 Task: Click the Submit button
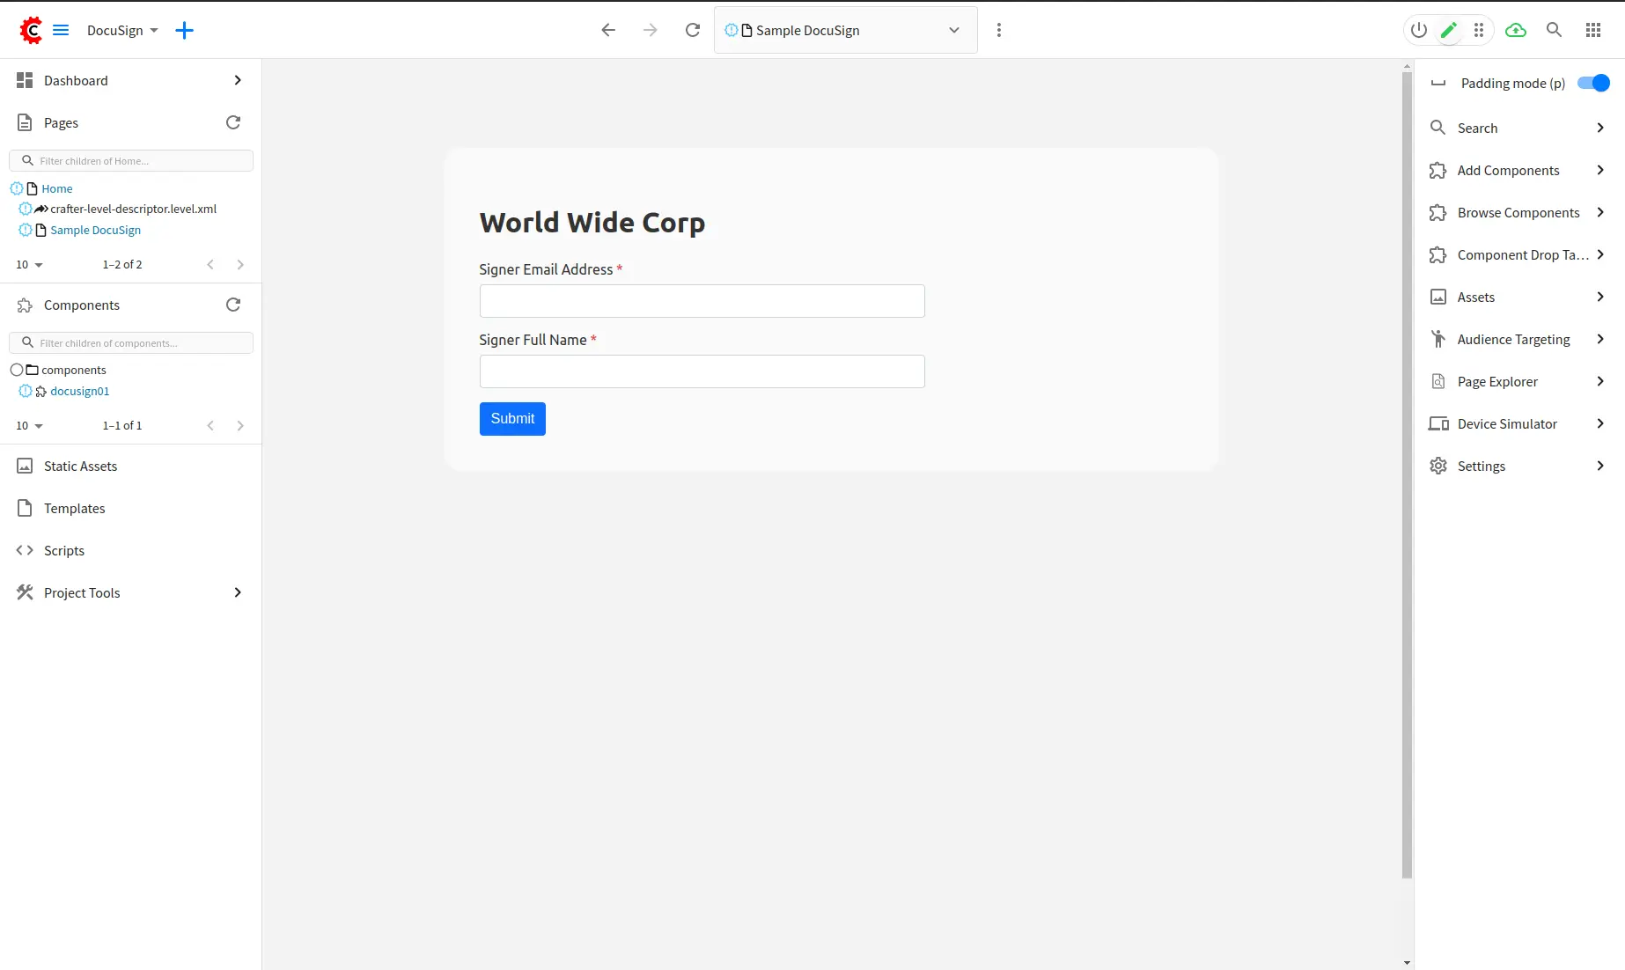pyautogui.click(x=512, y=419)
